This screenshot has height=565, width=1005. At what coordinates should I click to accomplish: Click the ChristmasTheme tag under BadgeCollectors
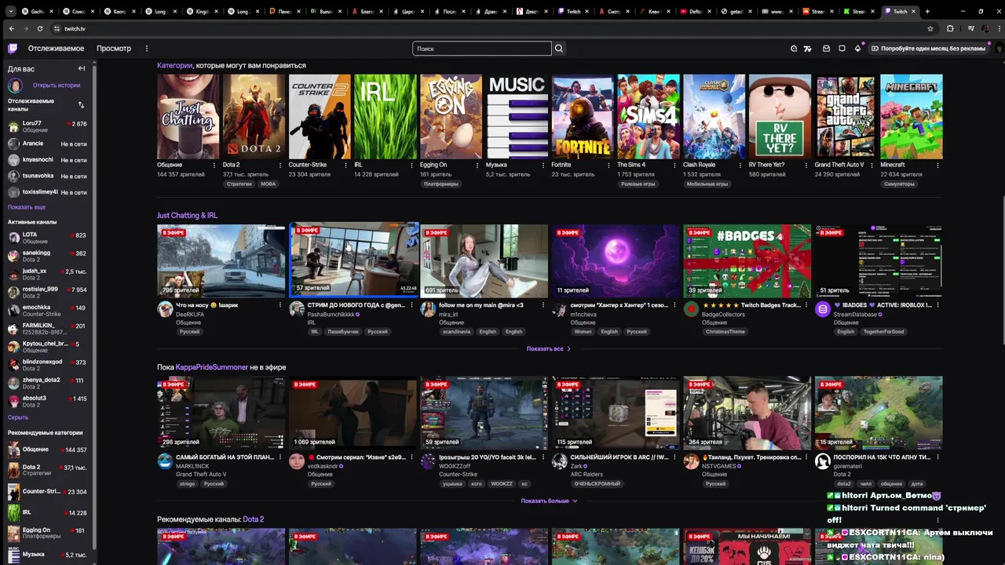(x=725, y=332)
